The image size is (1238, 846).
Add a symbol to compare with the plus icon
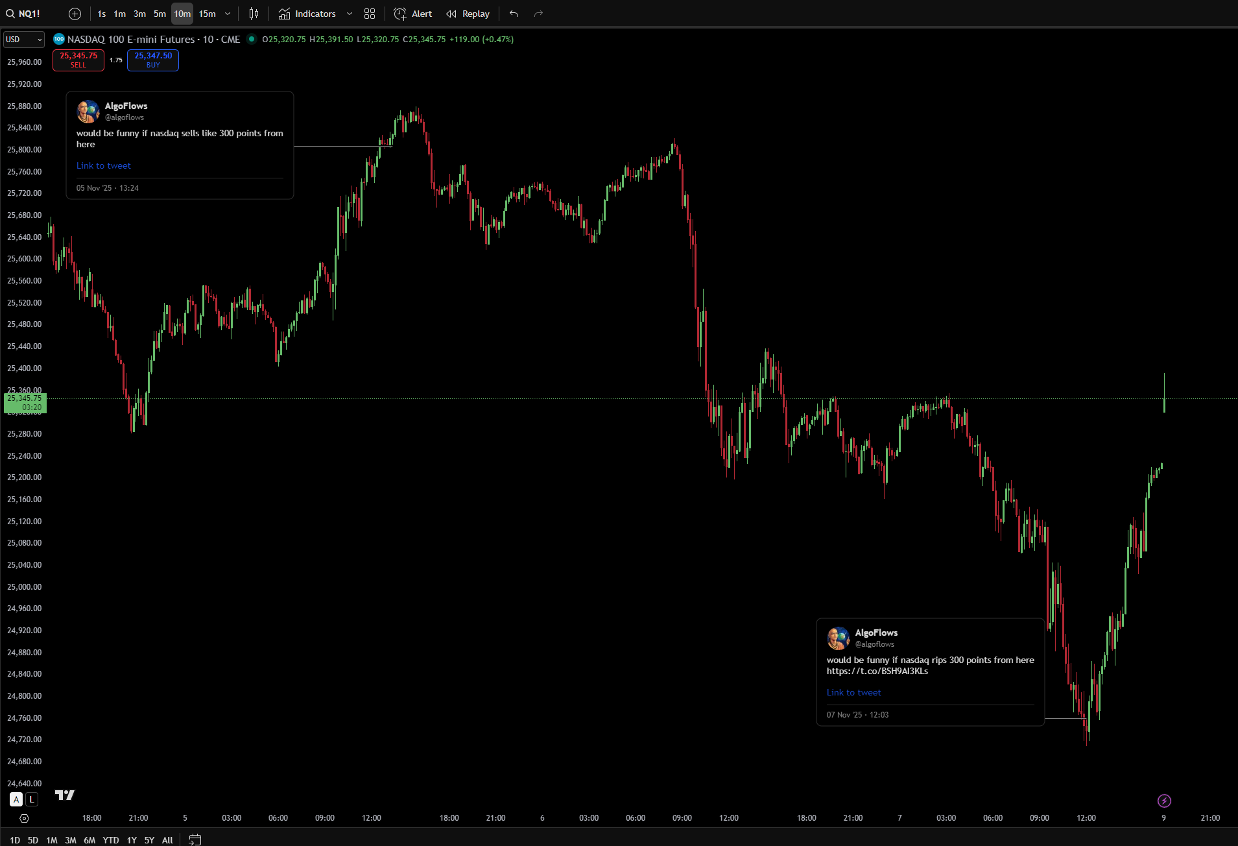coord(75,14)
